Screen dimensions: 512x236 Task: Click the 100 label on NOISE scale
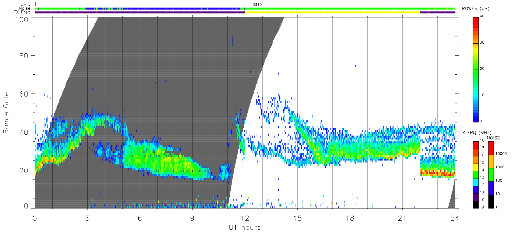point(499,180)
